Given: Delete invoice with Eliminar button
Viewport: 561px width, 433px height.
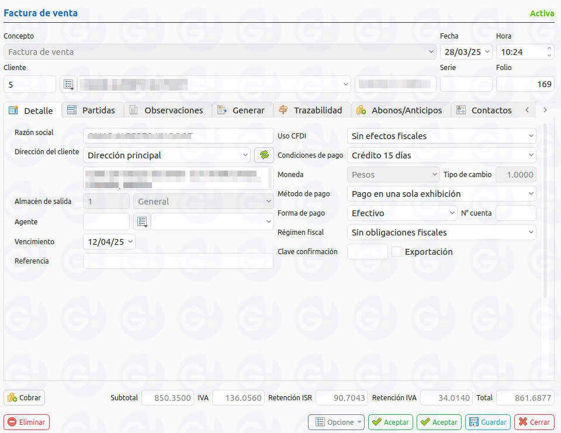Looking at the screenshot, I should [26, 422].
